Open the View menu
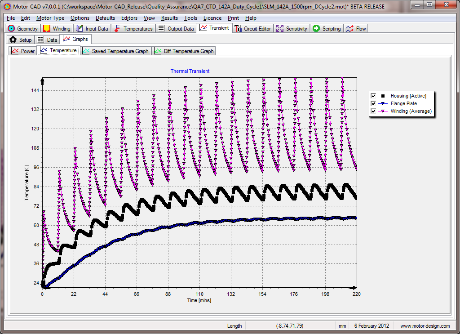 click(149, 18)
